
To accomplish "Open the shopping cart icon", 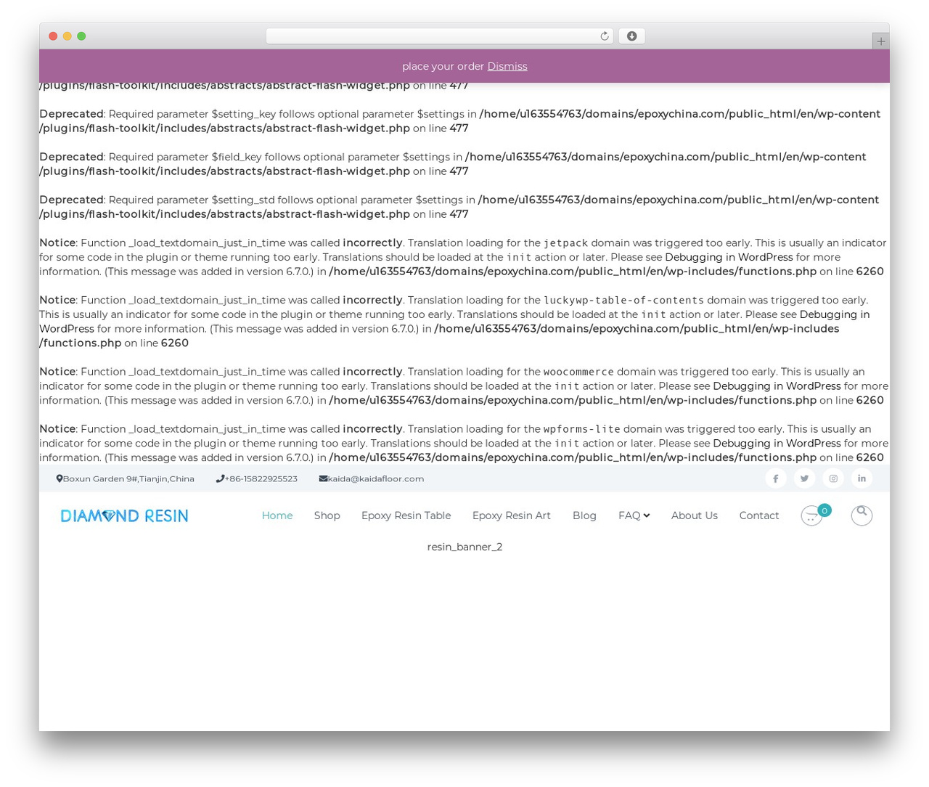I will click(x=811, y=515).
